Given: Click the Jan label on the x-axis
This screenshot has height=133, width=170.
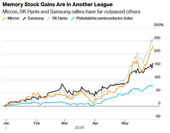Looking at the screenshot, I should click(x=6, y=123).
